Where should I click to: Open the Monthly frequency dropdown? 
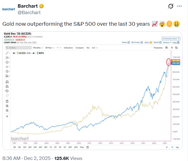coord(38,48)
